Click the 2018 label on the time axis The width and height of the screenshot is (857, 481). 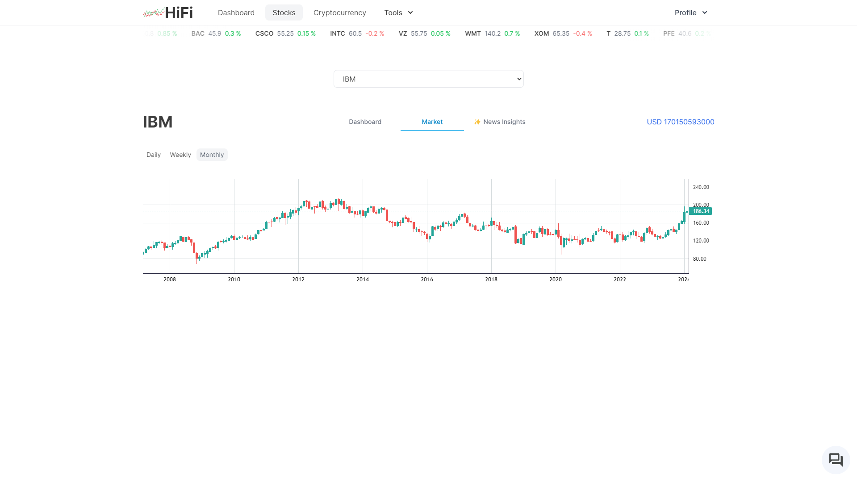(x=491, y=280)
